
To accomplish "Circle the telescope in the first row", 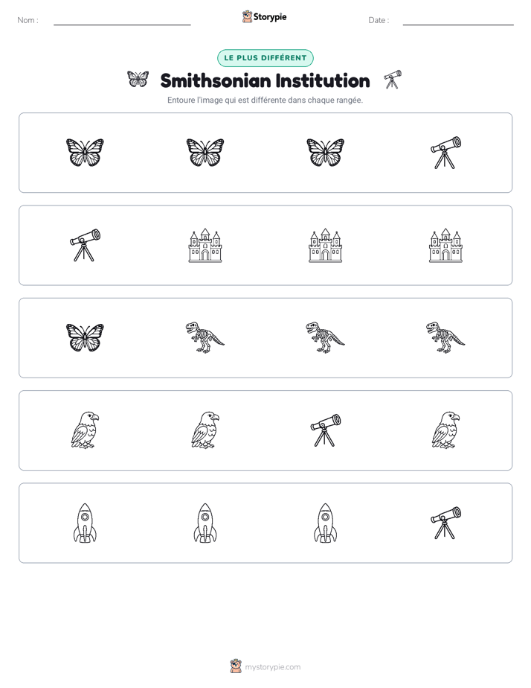I will [x=445, y=153].
